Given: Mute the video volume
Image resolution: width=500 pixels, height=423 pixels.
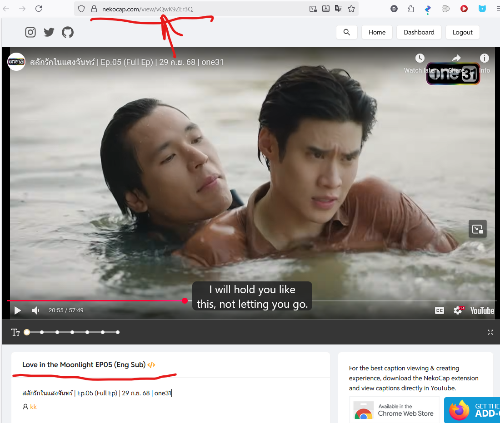Looking at the screenshot, I should tap(35, 310).
